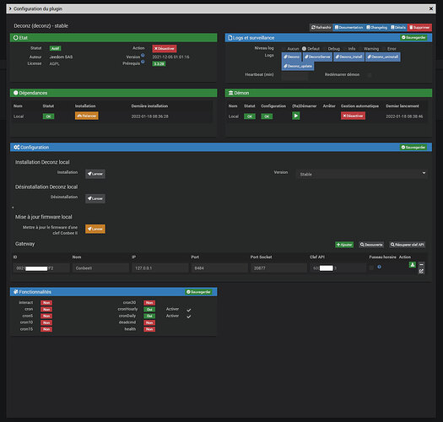The height and width of the screenshot is (422, 443).
Task: Click the Port field 8484
Action: click(x=219, y=268)
